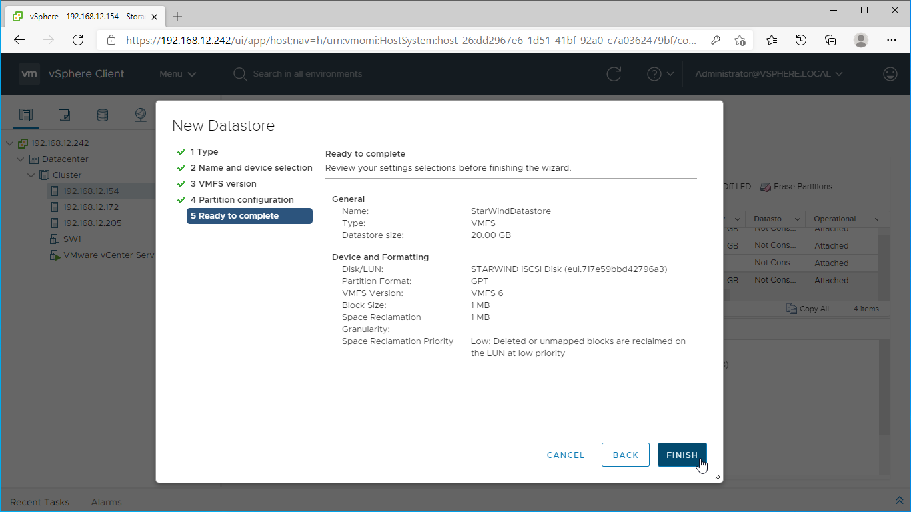Open the Storage view icon
The image size is (911, 512).
pyautogui.click(x=103, y=115)
